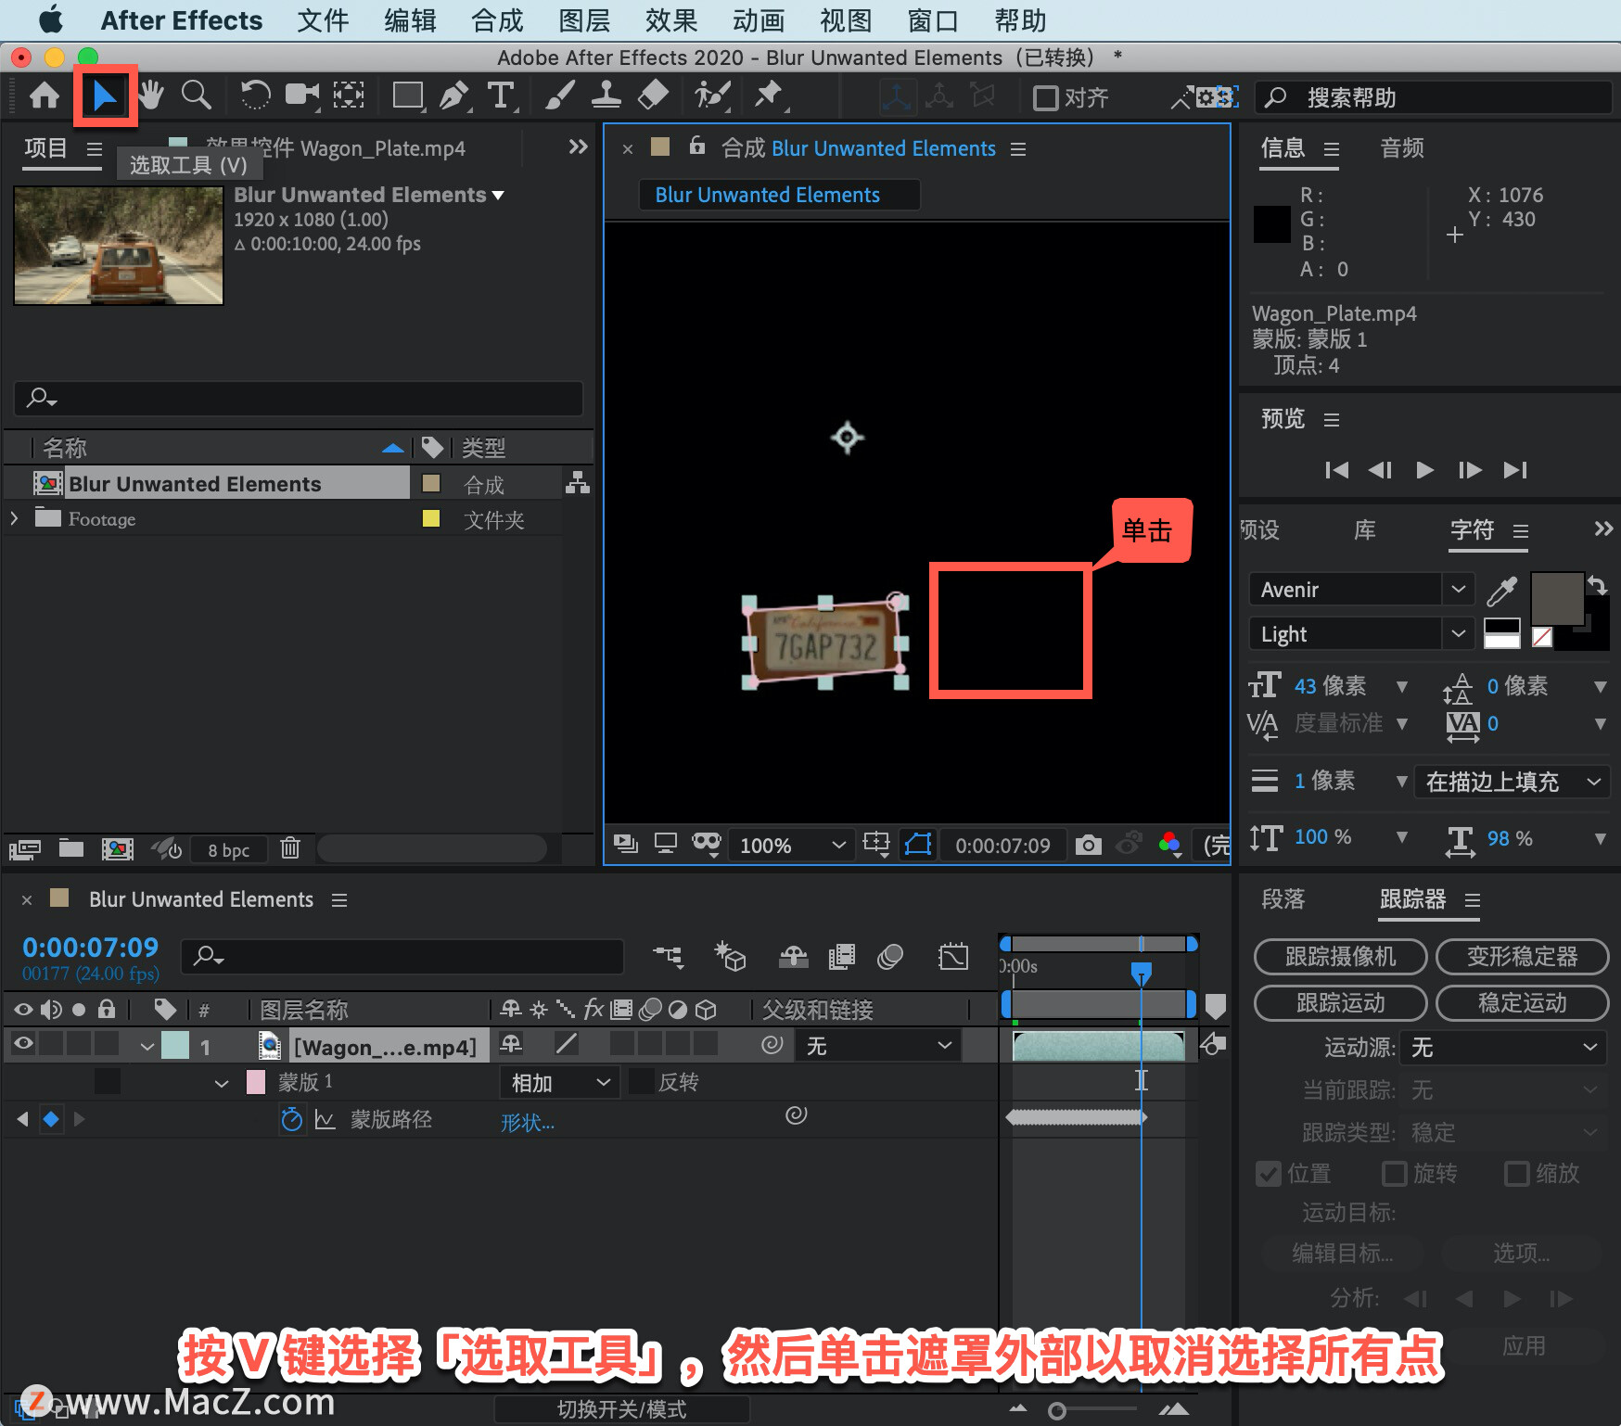Click the Project panel search field
The width and height of the screenshot is (1621, 1426).
coord(299,399)
